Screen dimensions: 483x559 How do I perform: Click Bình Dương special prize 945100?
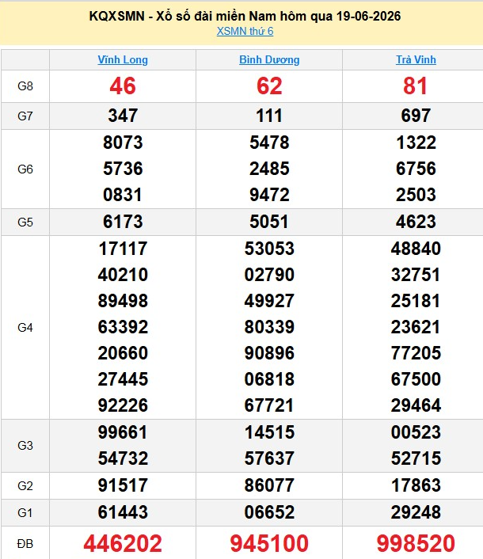(x=269, y=543)
